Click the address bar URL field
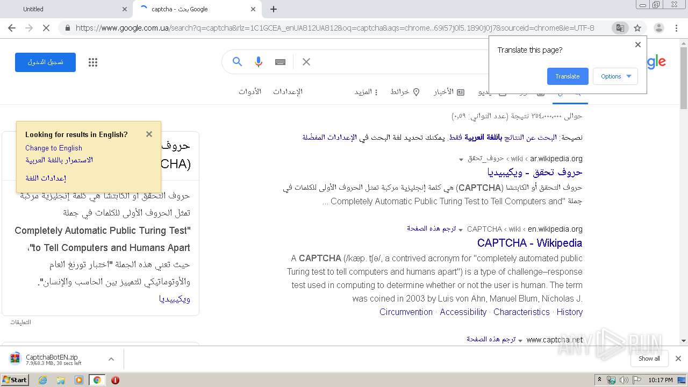The width and height of the screenshot is (688, 387). point(335,28)
